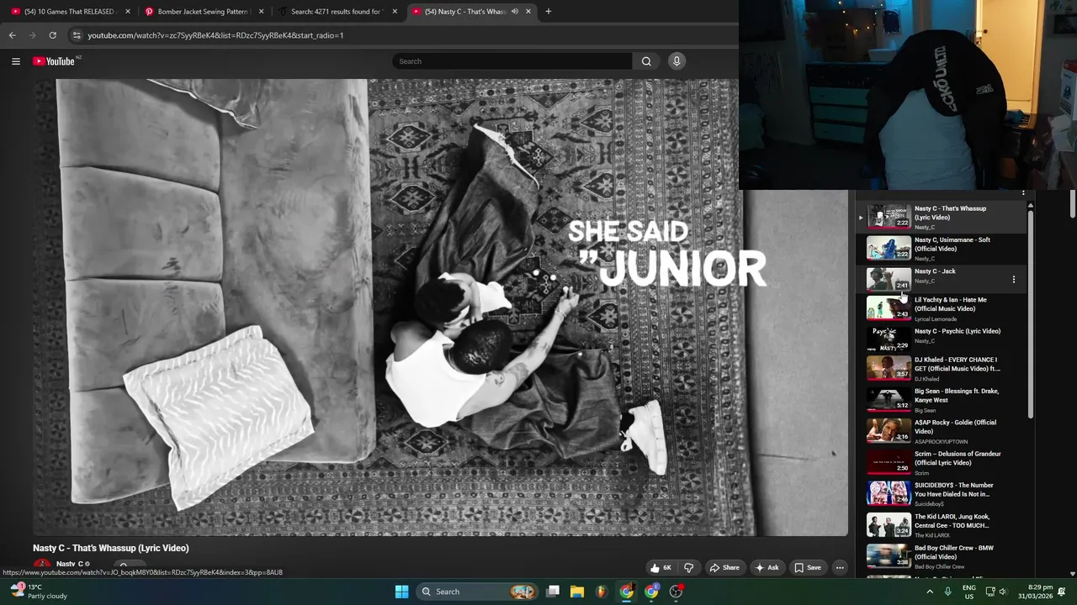Switch to 10 Games That RELEASED tab
1077x605 pixels.
(70, 12)
